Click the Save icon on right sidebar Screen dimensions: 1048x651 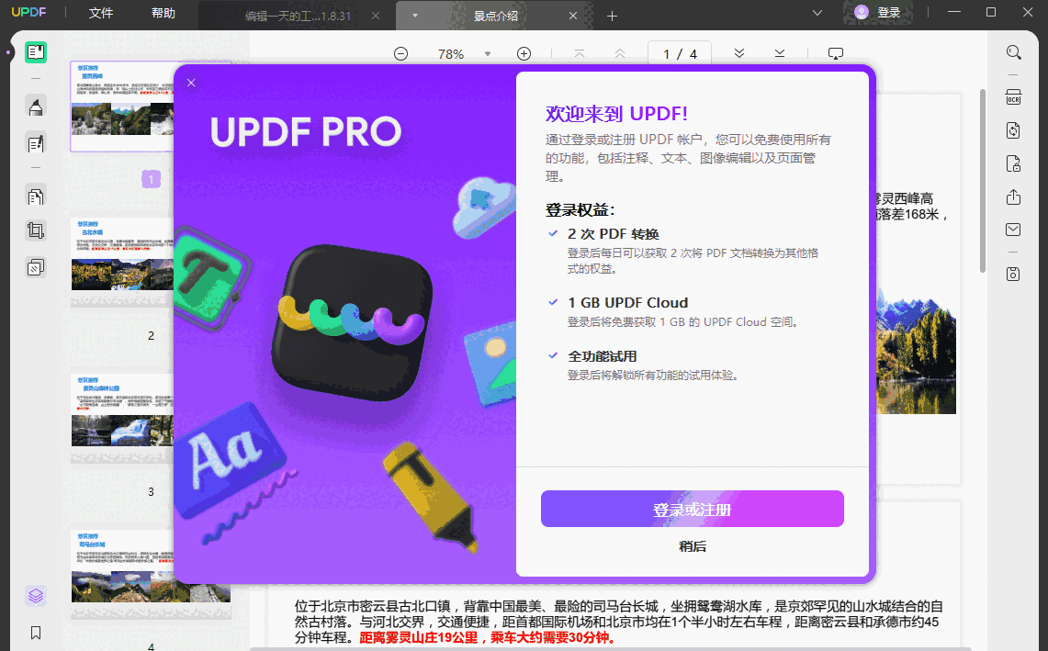(x=1013, y=274)
